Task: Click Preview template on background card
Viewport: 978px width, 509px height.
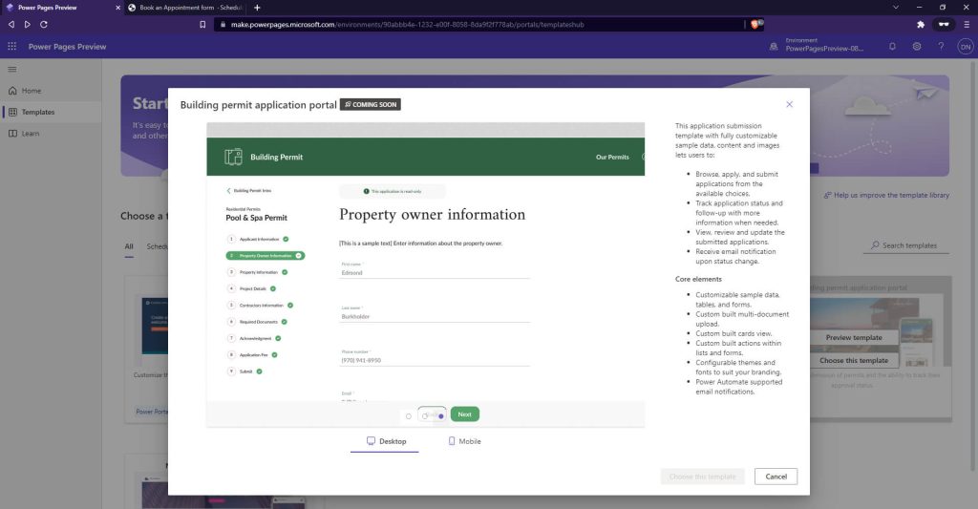Action: [x=854, y=337]
